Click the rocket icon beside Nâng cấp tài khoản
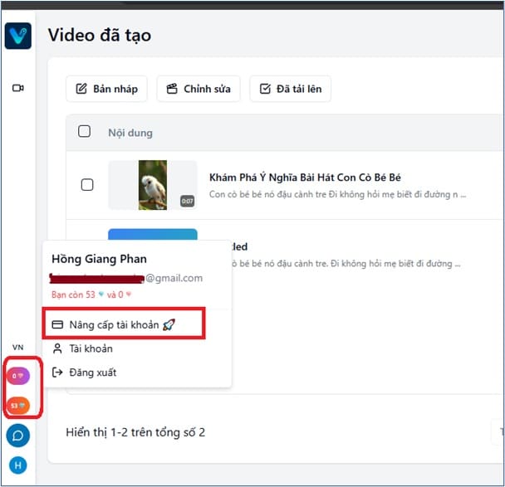Viewport: 505px width, 487px height. tap(169, 325)
